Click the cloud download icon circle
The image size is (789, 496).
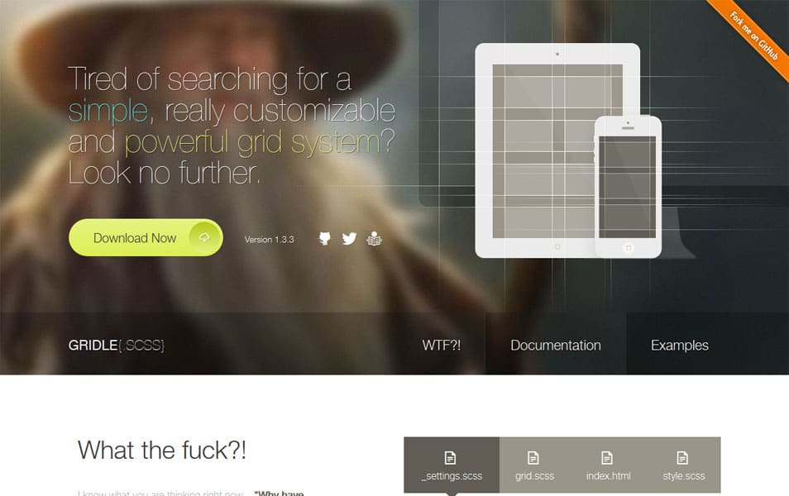click(204, 238)
